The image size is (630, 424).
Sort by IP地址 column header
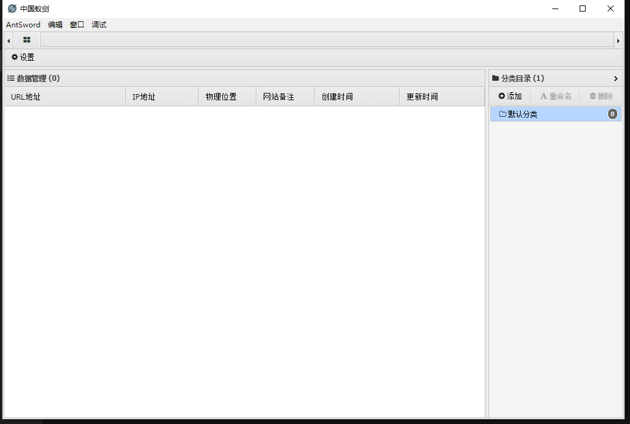(x=162, y=97)
